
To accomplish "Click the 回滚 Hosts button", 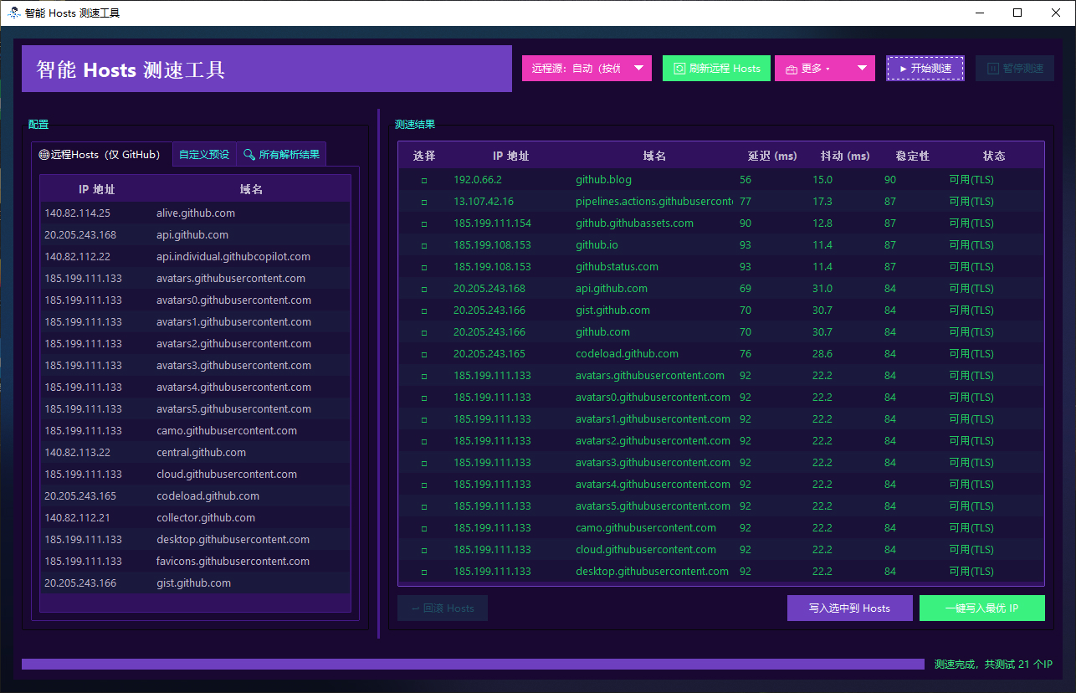I will tap(443, 608).
